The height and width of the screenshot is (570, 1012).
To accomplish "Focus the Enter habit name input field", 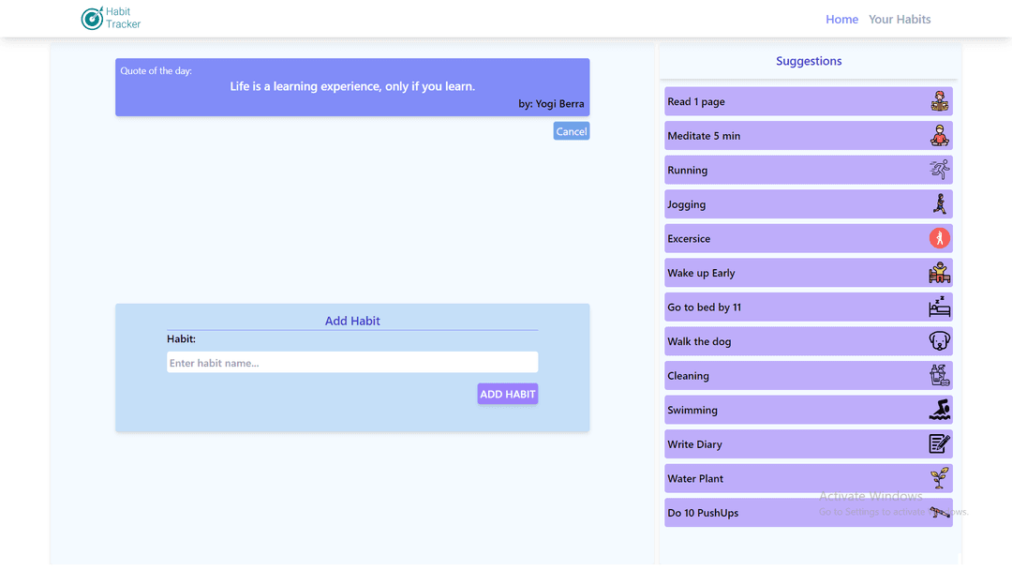I will 352,363.
